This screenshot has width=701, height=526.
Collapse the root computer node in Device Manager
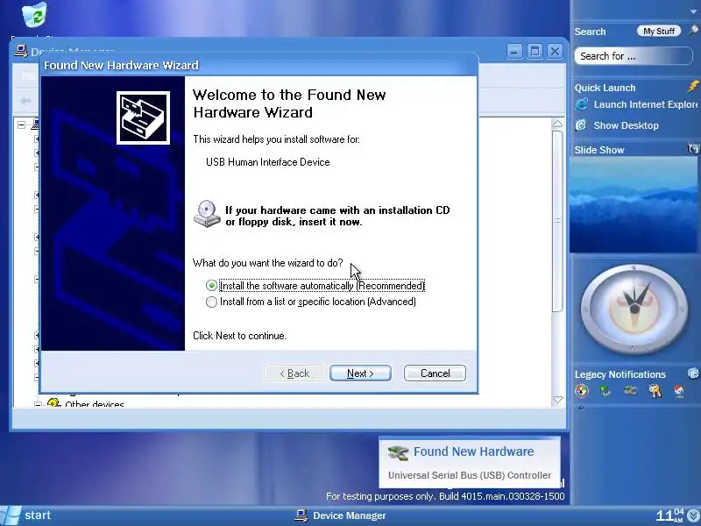[21, 124]
